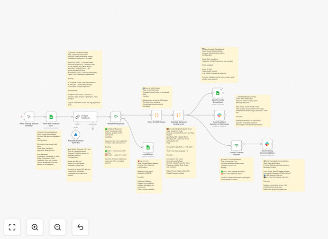328x239 pixels.
Task: Select the Log AI Errors sheets node
Action: 148,148
